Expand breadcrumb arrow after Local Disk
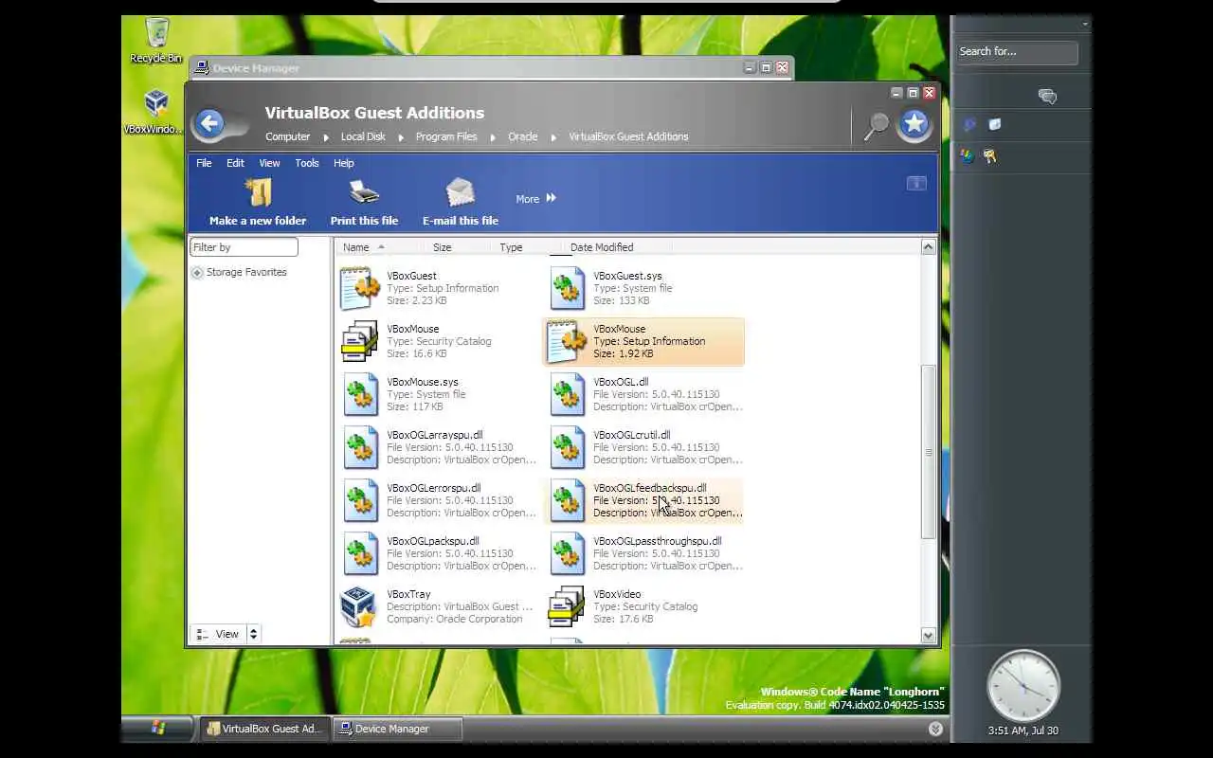This screenshot has width=1213, height=758. coord(400,137)
